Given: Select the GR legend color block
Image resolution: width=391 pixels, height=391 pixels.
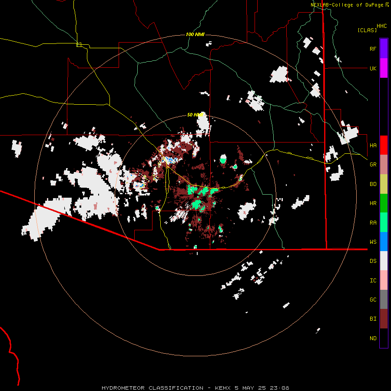Looking at the screenshot, I should (384, 165).
